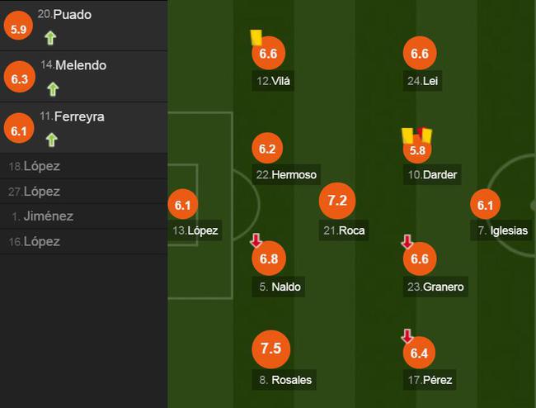Select the 7. Iglesias name label
The height and width of the screenshot is (408, 536).
pos(502,230)
